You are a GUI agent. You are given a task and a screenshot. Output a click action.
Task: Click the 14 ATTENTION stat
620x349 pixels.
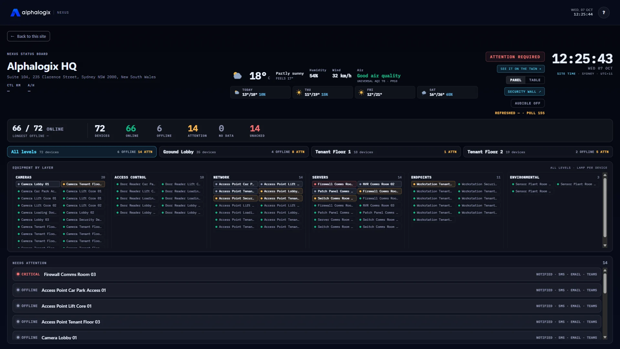coord(197,131)
